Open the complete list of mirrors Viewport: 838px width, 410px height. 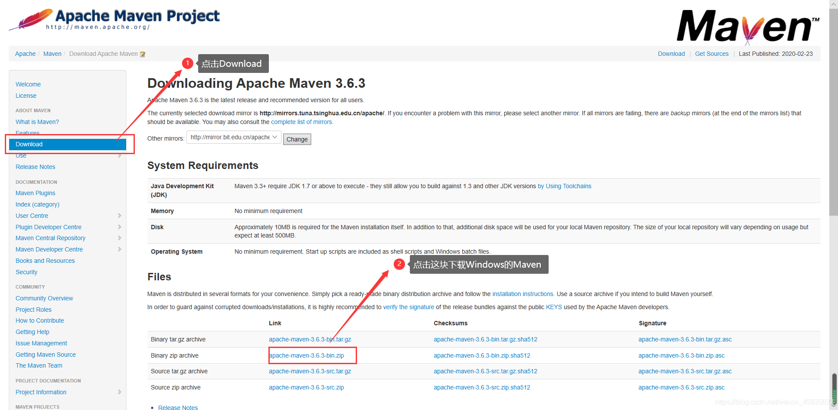[302, 122]
